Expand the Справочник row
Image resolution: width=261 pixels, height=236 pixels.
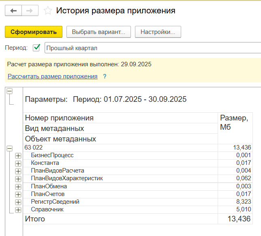[x=18, y=210]
